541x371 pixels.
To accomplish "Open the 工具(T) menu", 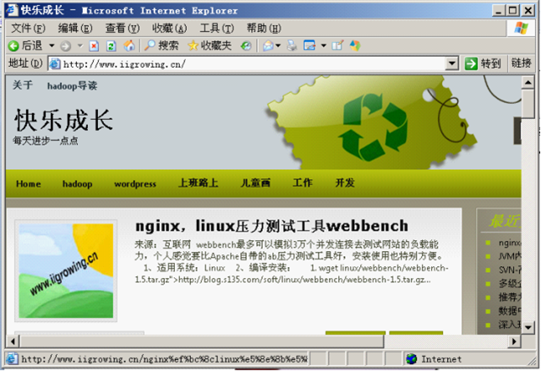I will coord(217,28).
